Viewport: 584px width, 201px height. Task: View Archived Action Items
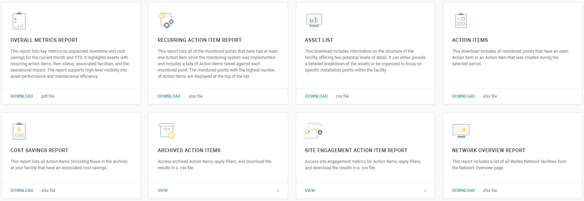163,191
